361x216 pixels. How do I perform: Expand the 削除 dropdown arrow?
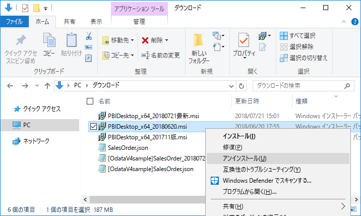167,40
